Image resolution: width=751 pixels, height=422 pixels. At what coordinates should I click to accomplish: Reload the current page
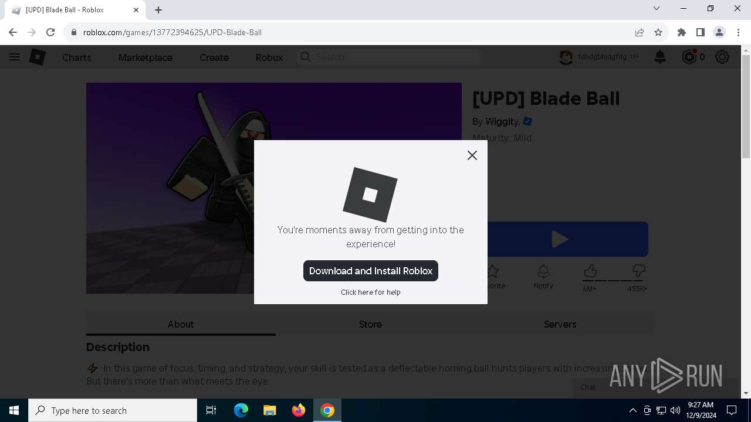point(50,32)
